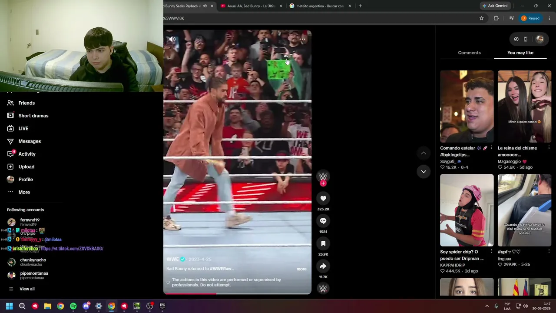Mute the TikTok video sound
This screenshot has width=556, height=313.
172,39
